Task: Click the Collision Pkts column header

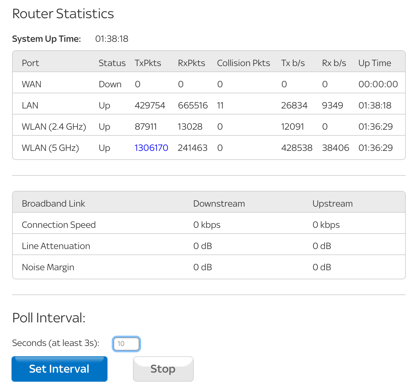Action: tap(243, 63)
